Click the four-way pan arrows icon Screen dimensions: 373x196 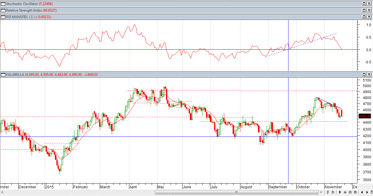[x=345, y=192]
